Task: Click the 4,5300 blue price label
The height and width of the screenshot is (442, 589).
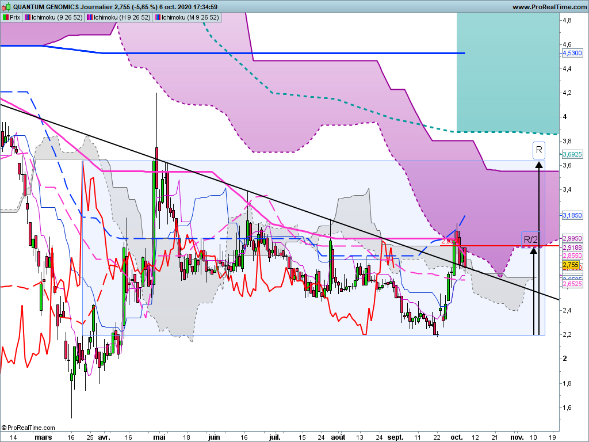Action: (x=572, y=54)
